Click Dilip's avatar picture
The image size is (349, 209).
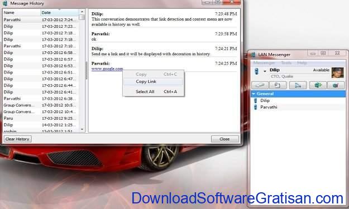click(337, 73)
